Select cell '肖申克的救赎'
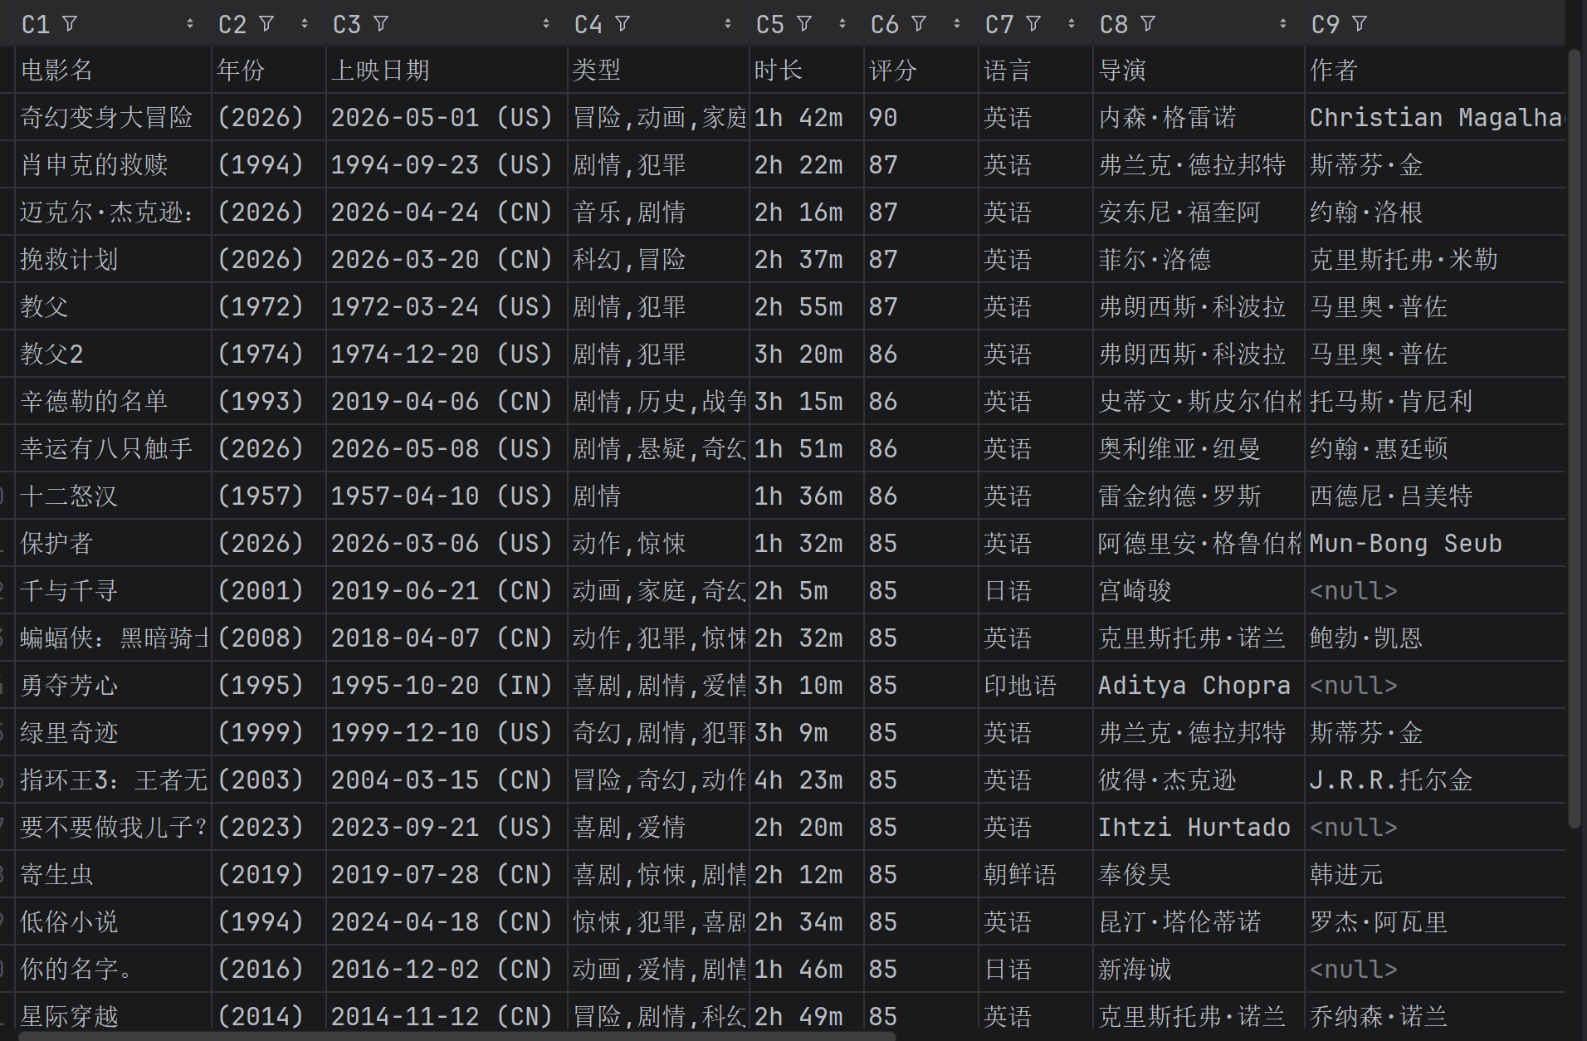The width and height of the screenshot is (1587, 1041). point(114,164)
